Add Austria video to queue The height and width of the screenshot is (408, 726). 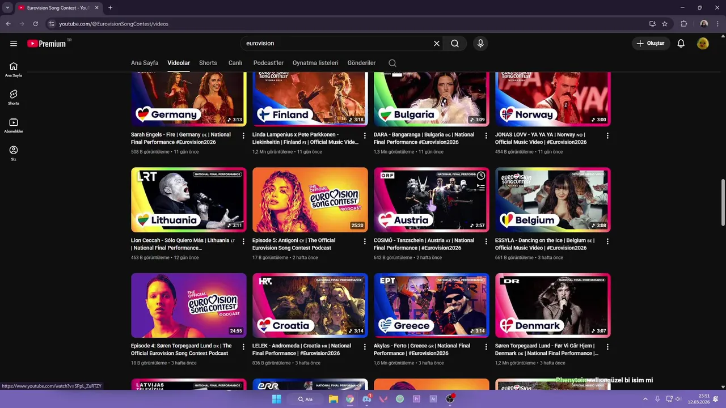coord(481,187)
